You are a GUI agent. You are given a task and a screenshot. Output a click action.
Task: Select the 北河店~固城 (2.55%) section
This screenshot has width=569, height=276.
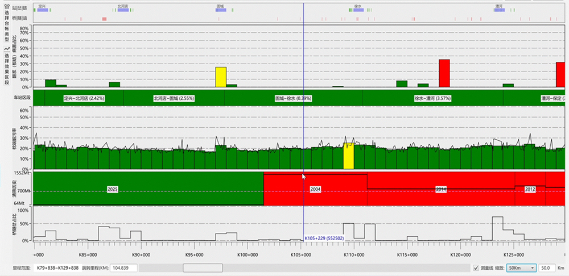[174, 98]
